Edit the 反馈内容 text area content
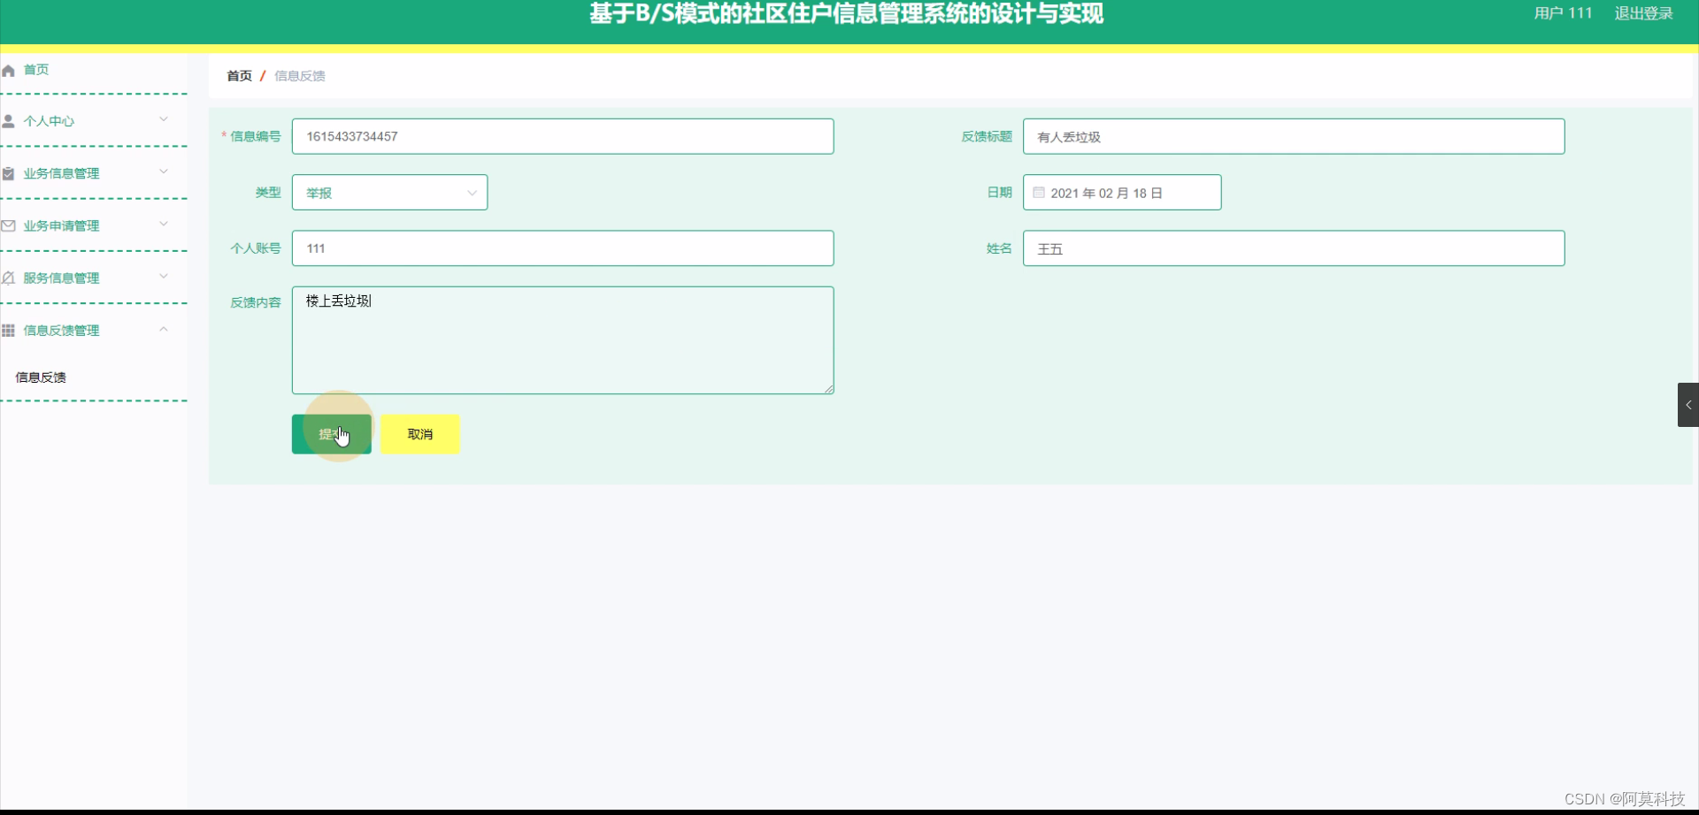 (x=563, y=340)
